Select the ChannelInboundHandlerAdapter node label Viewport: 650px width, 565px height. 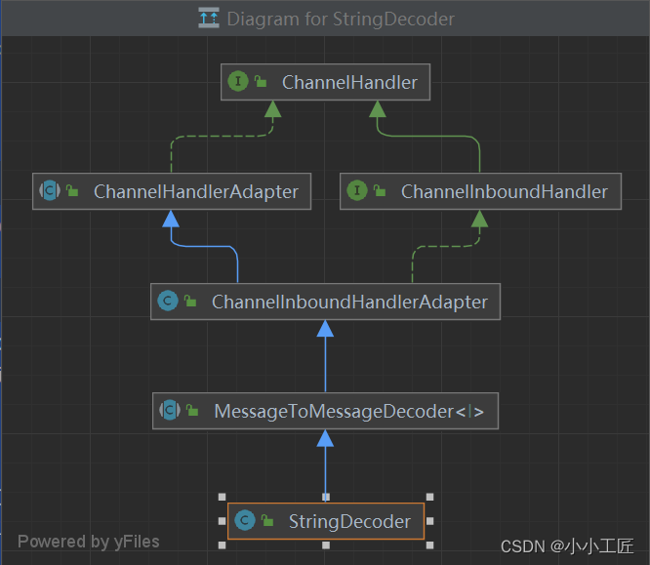(x=349, y=302)
